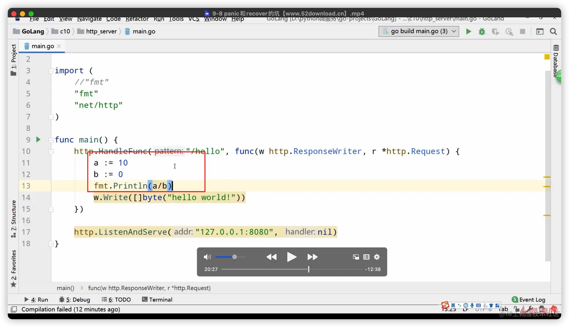Screen dimensions: 569x327
Task: Click the remaining time -12:38 label
Action: (373, 269)
